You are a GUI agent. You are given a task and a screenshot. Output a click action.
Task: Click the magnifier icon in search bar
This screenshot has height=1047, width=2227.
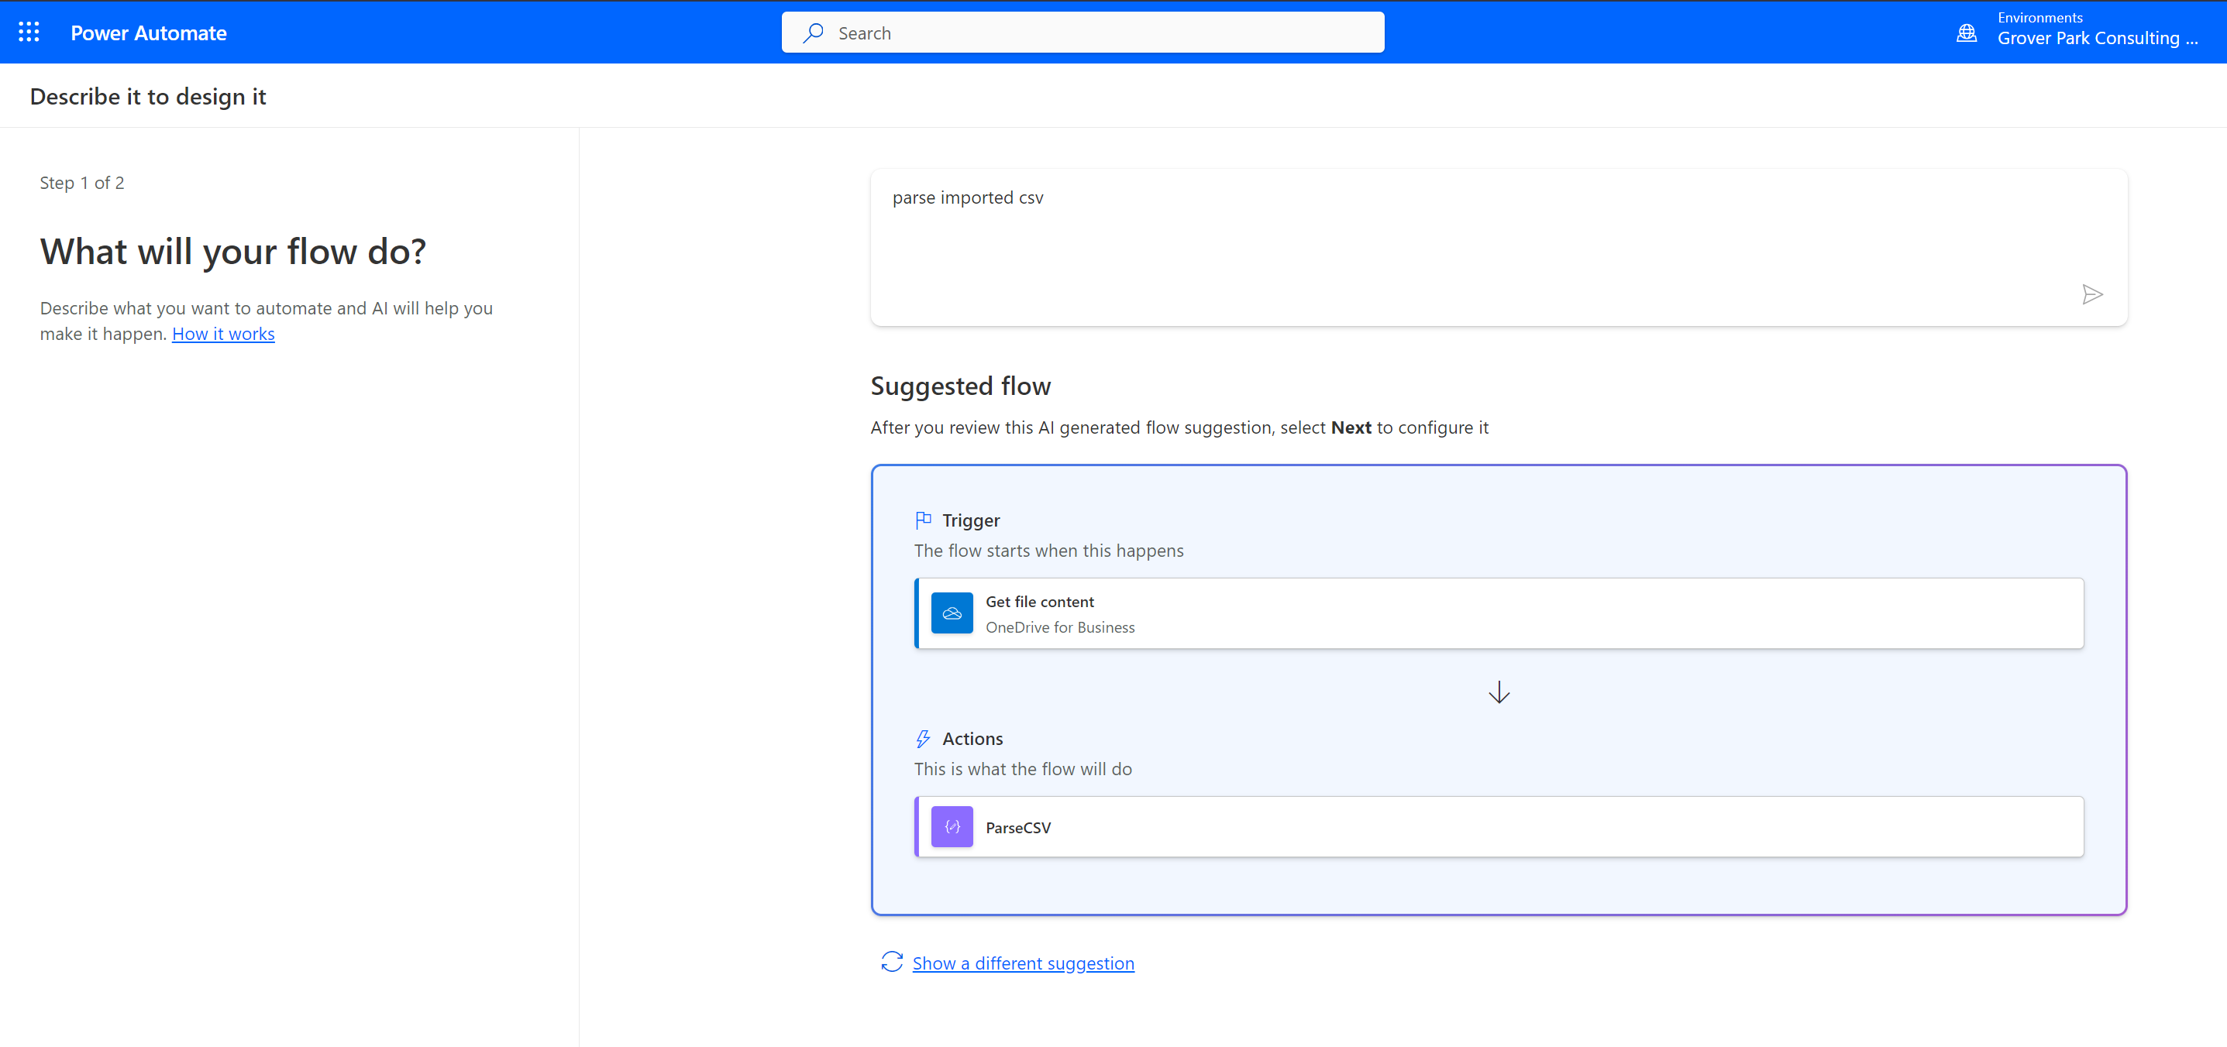coord(813,33)
